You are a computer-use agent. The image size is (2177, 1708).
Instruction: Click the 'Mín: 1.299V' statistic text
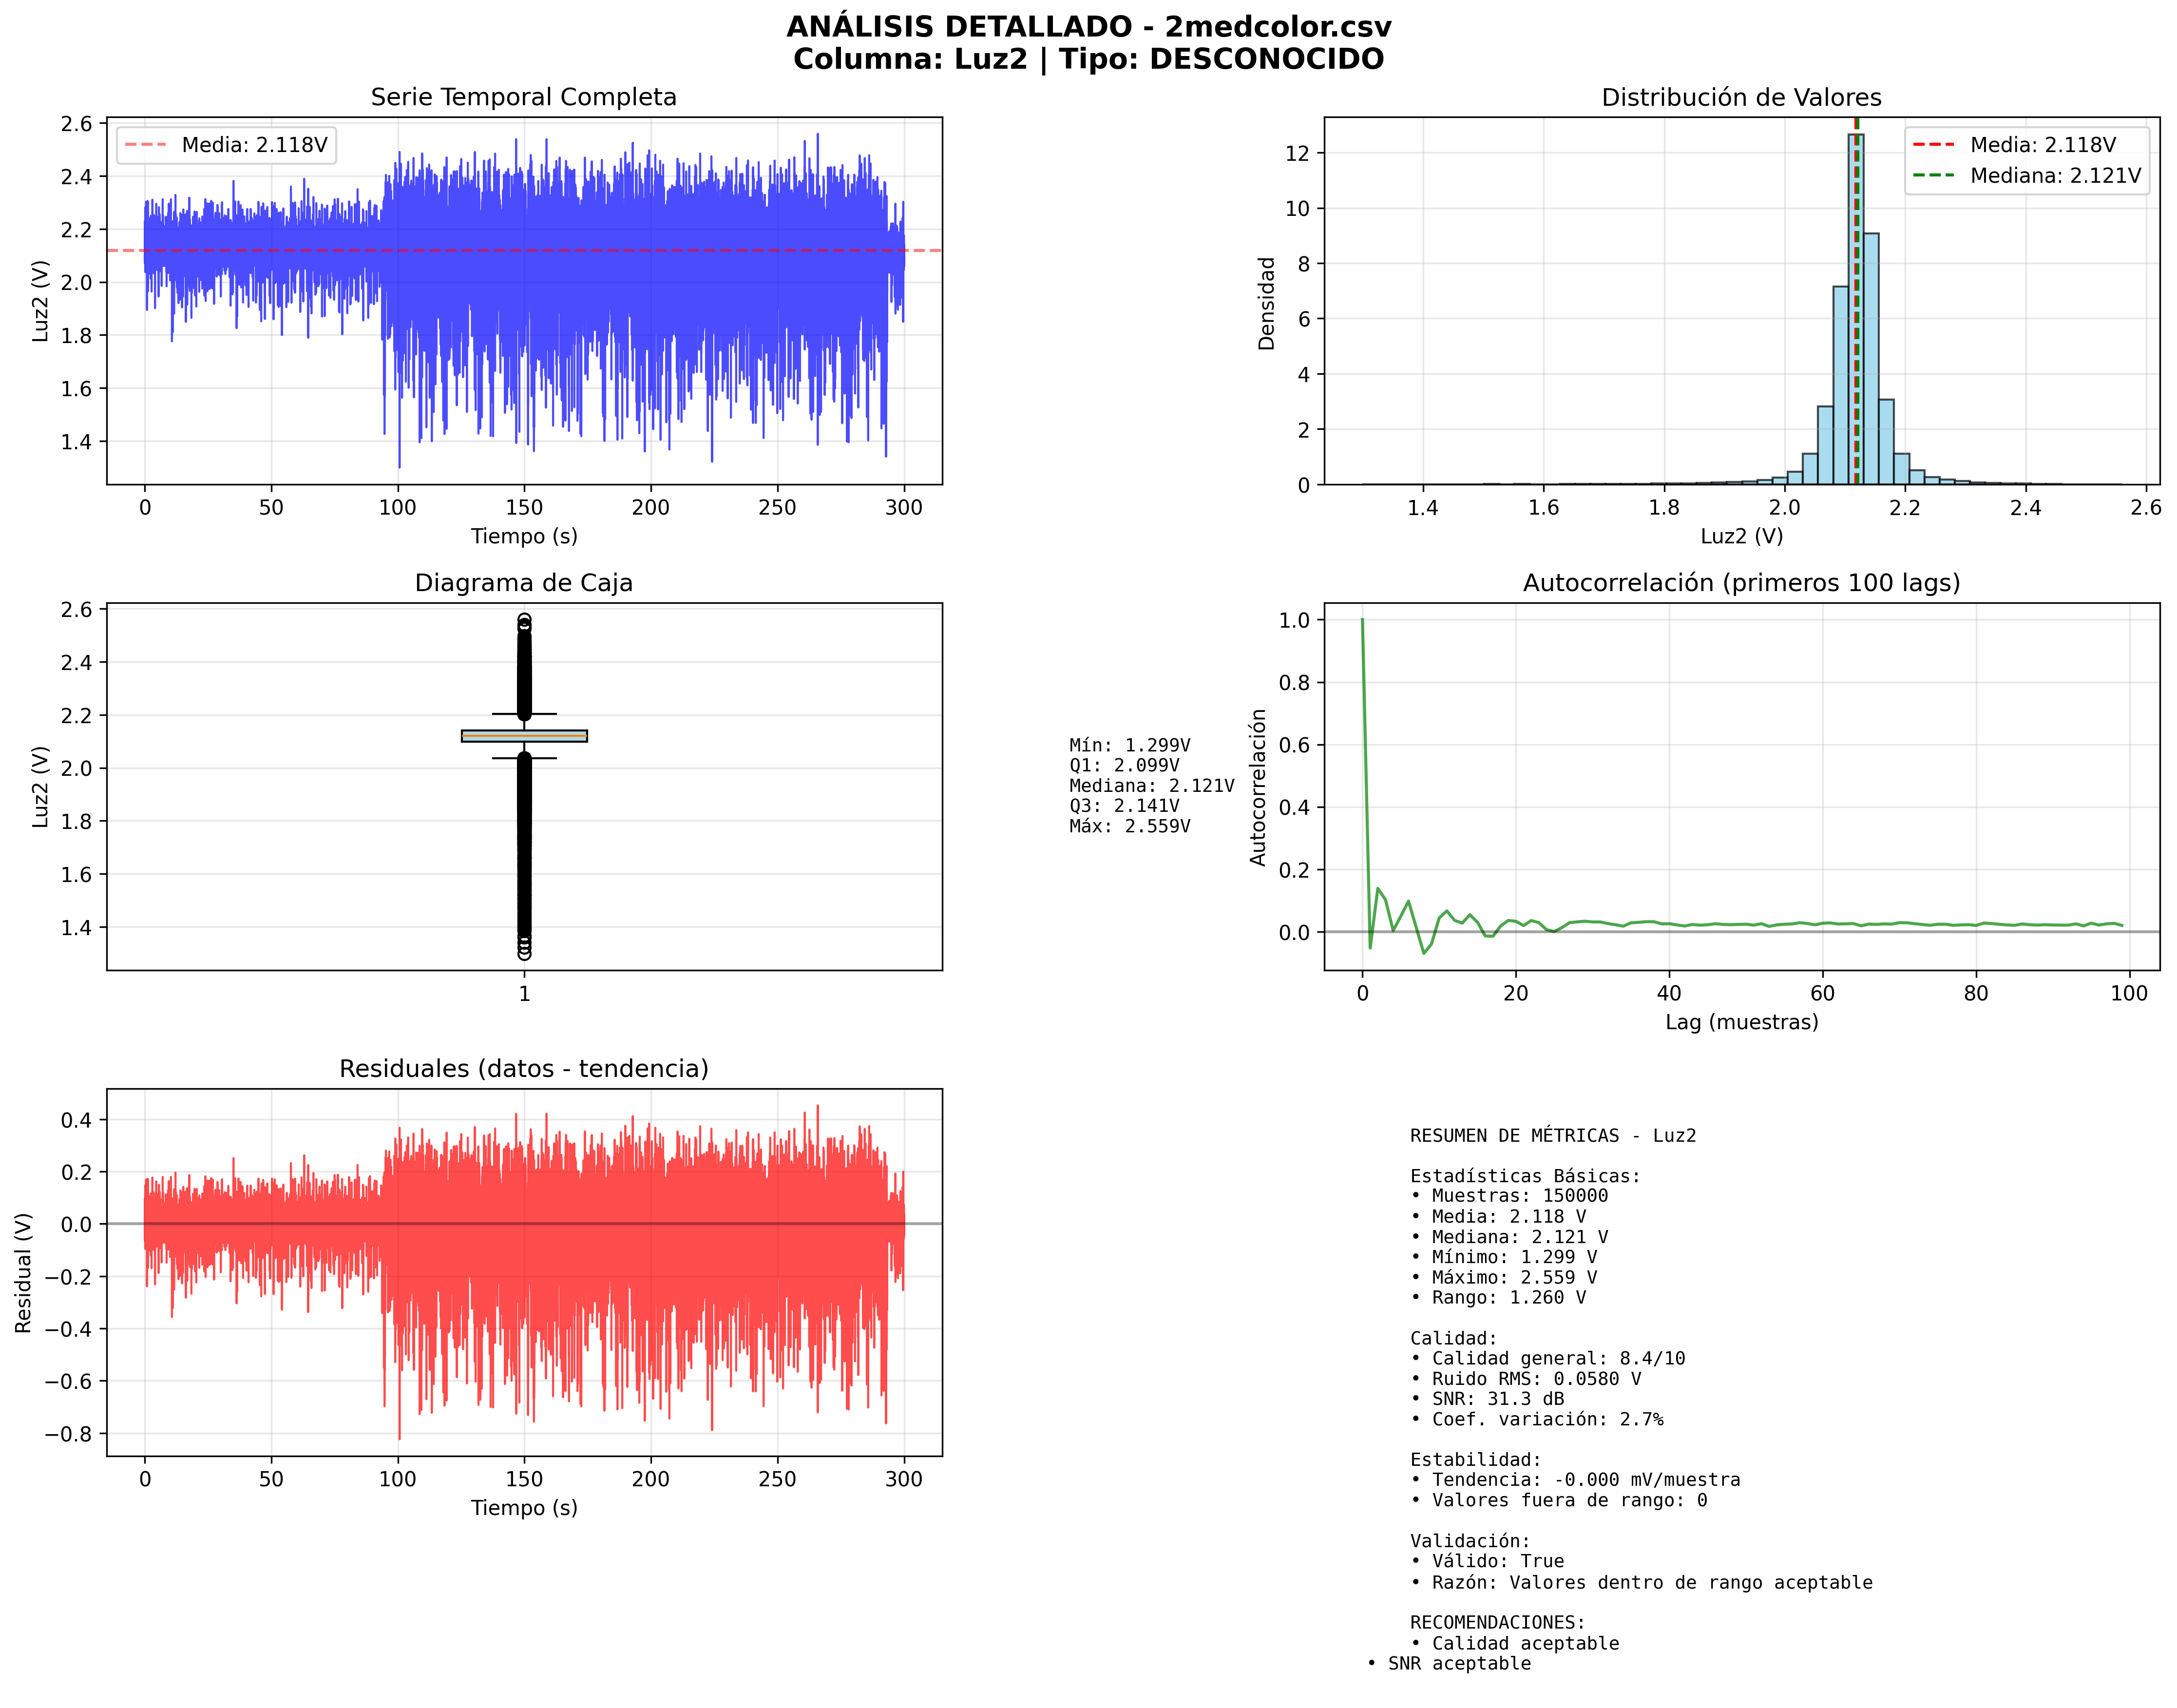tap(1129, 745)
